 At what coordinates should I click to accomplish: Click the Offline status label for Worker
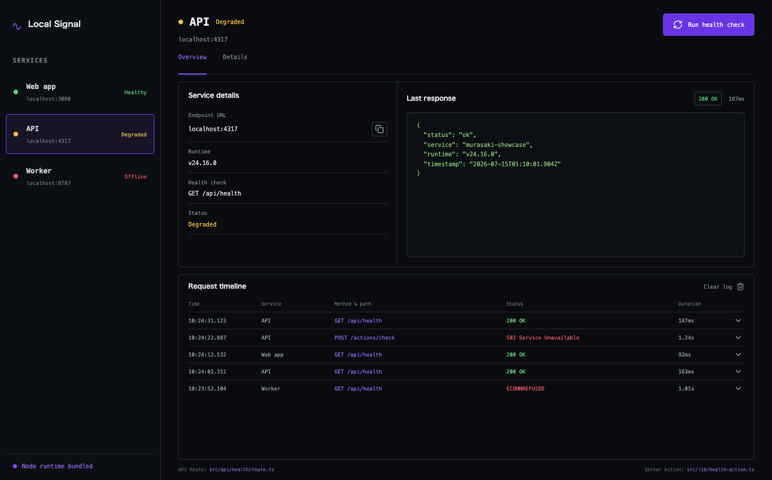[136, 177]
